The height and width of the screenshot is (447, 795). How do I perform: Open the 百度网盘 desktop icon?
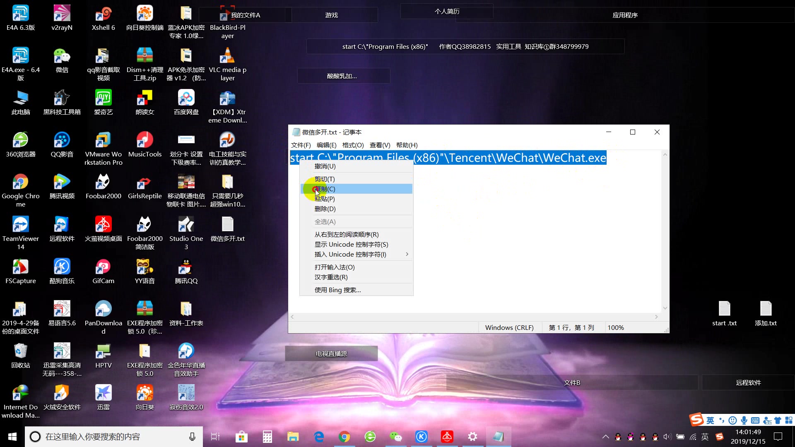tap(186, 103)
